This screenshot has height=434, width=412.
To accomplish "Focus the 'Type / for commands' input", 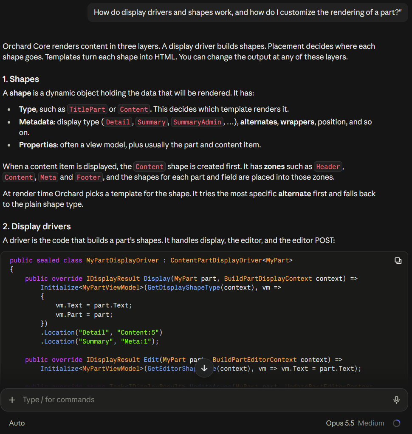I will coord(204,400).
